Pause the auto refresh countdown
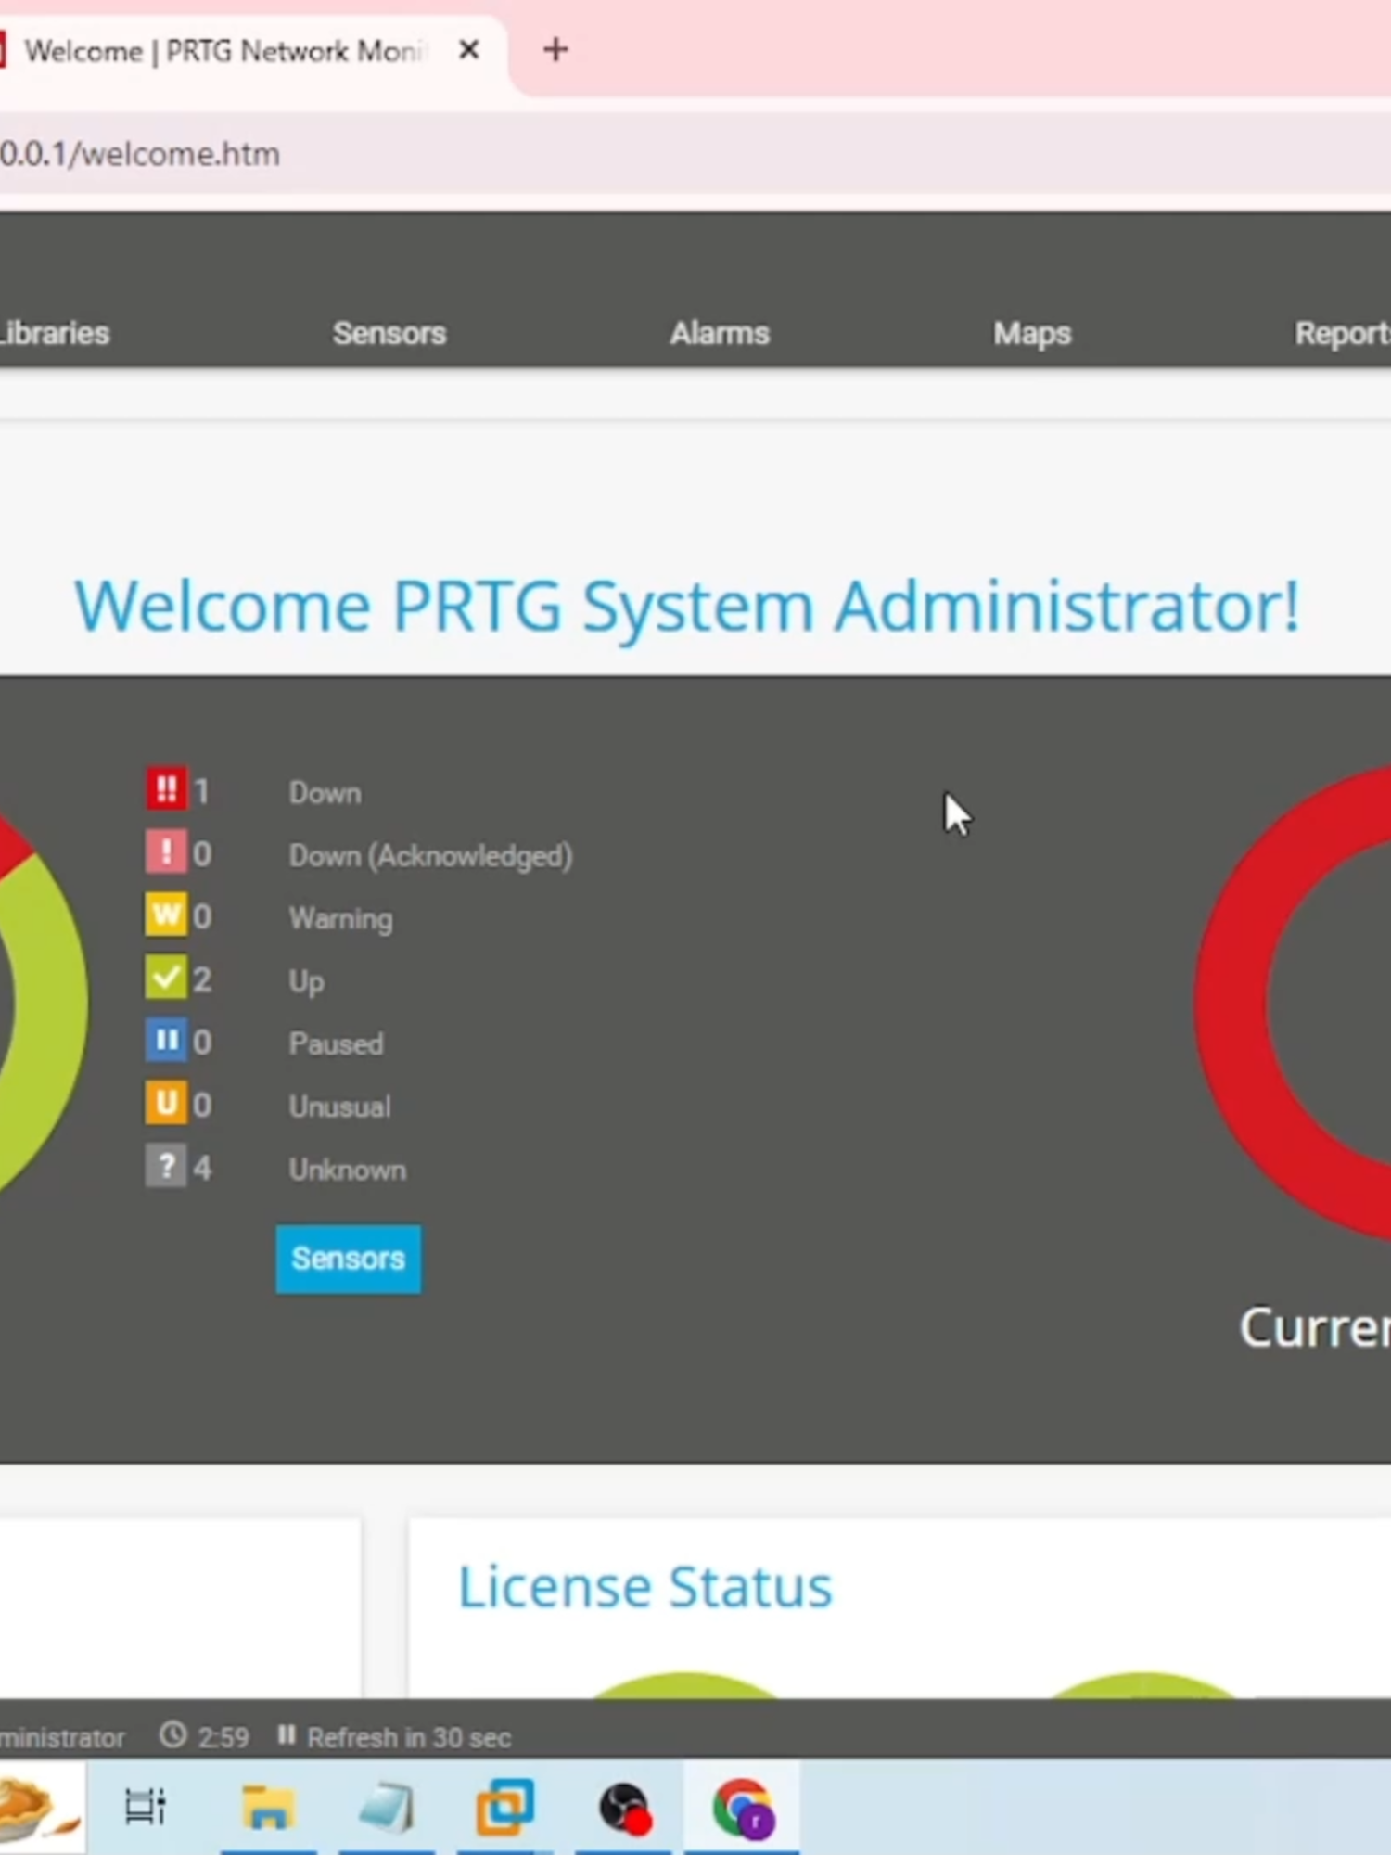 coord(287,1735)
